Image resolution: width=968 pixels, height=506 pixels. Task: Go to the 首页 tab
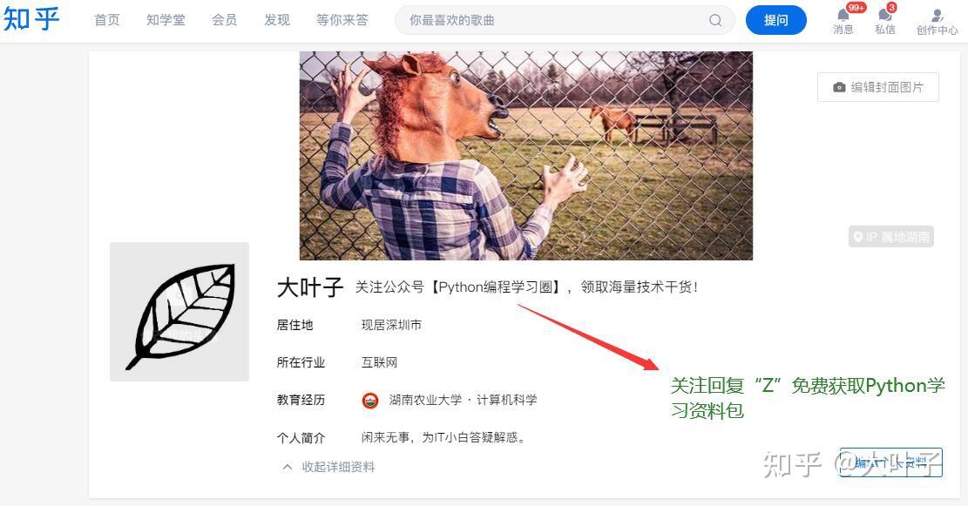[x=107, y=20]
